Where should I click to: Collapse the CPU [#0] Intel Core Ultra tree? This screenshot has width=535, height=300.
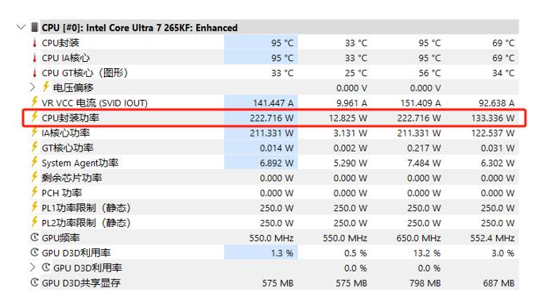click(21, 27)
